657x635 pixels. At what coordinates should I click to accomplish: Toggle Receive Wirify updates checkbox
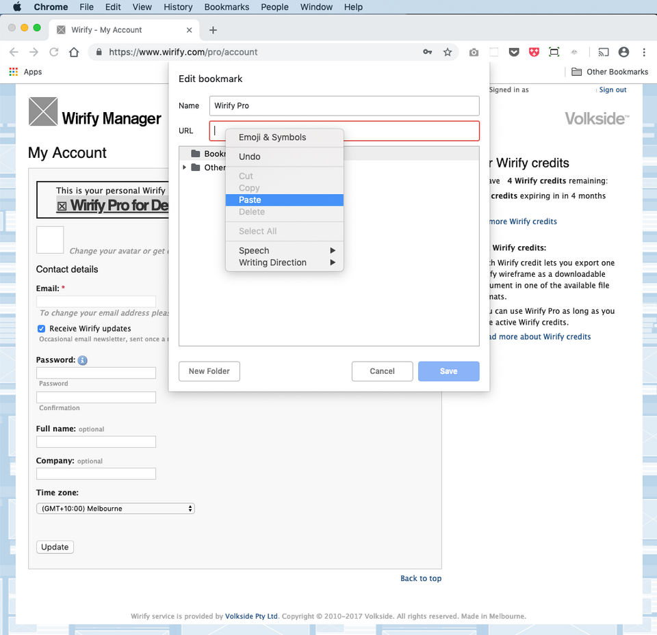[41, 329]
